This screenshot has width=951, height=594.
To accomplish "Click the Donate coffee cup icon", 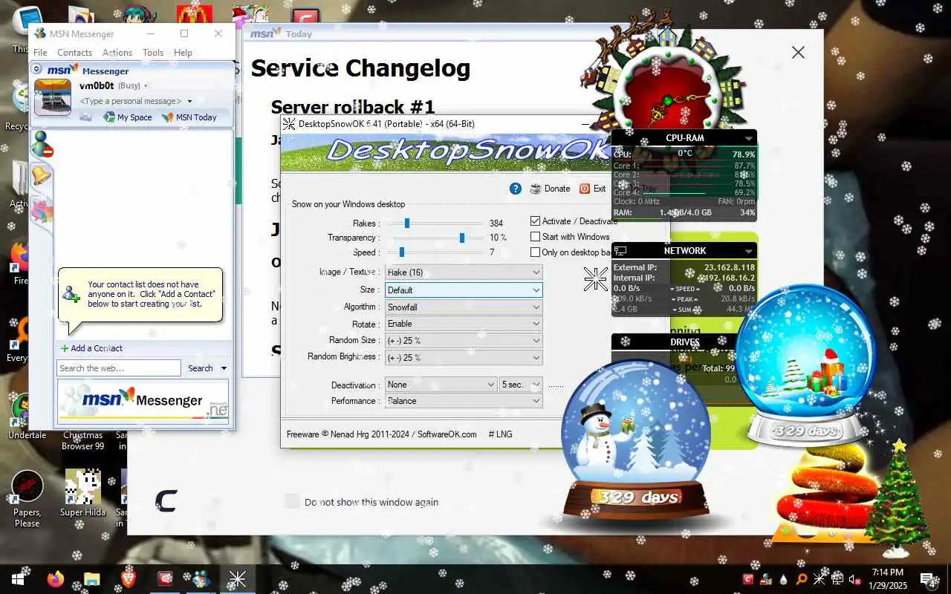I will coord(536,189).
